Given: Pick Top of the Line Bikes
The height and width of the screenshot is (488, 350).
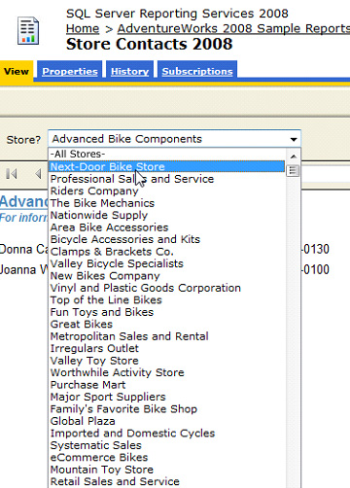Looking at the screenshot, I should (167, 300).
